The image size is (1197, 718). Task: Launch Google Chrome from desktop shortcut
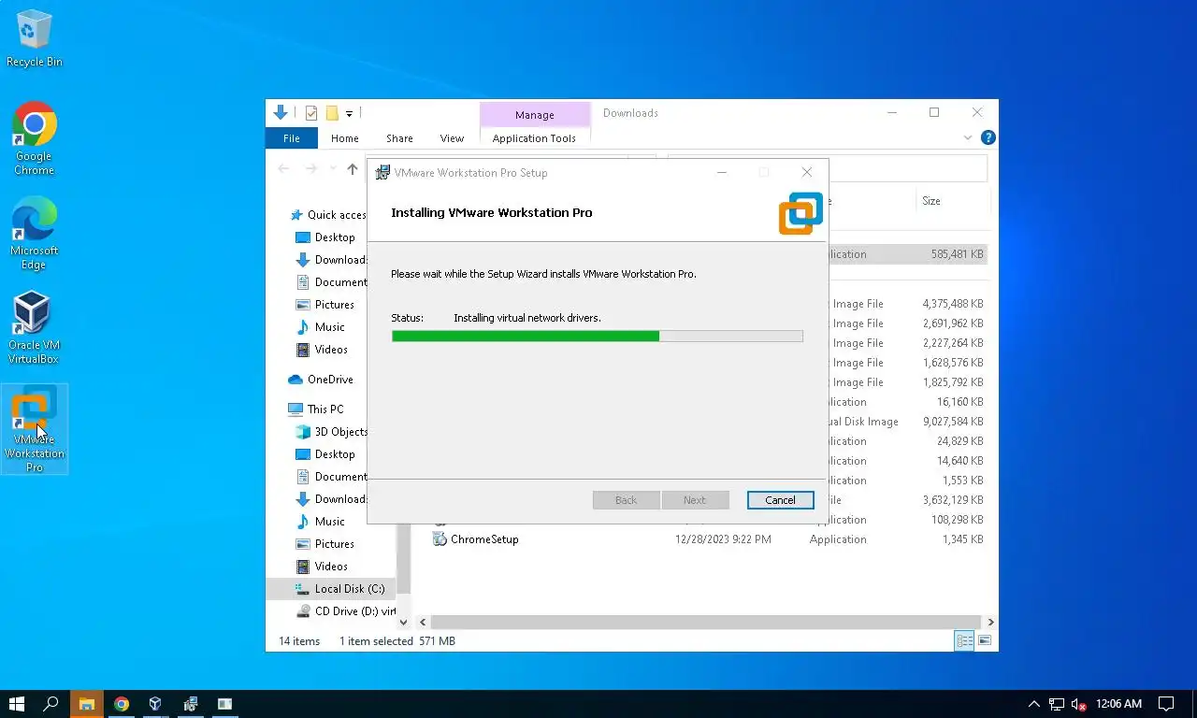[35, 138]
